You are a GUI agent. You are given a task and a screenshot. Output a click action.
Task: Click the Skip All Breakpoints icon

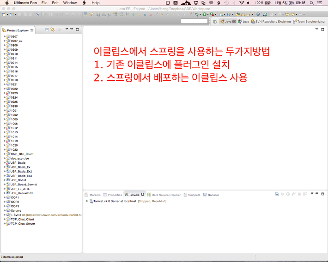pos(38,14)
